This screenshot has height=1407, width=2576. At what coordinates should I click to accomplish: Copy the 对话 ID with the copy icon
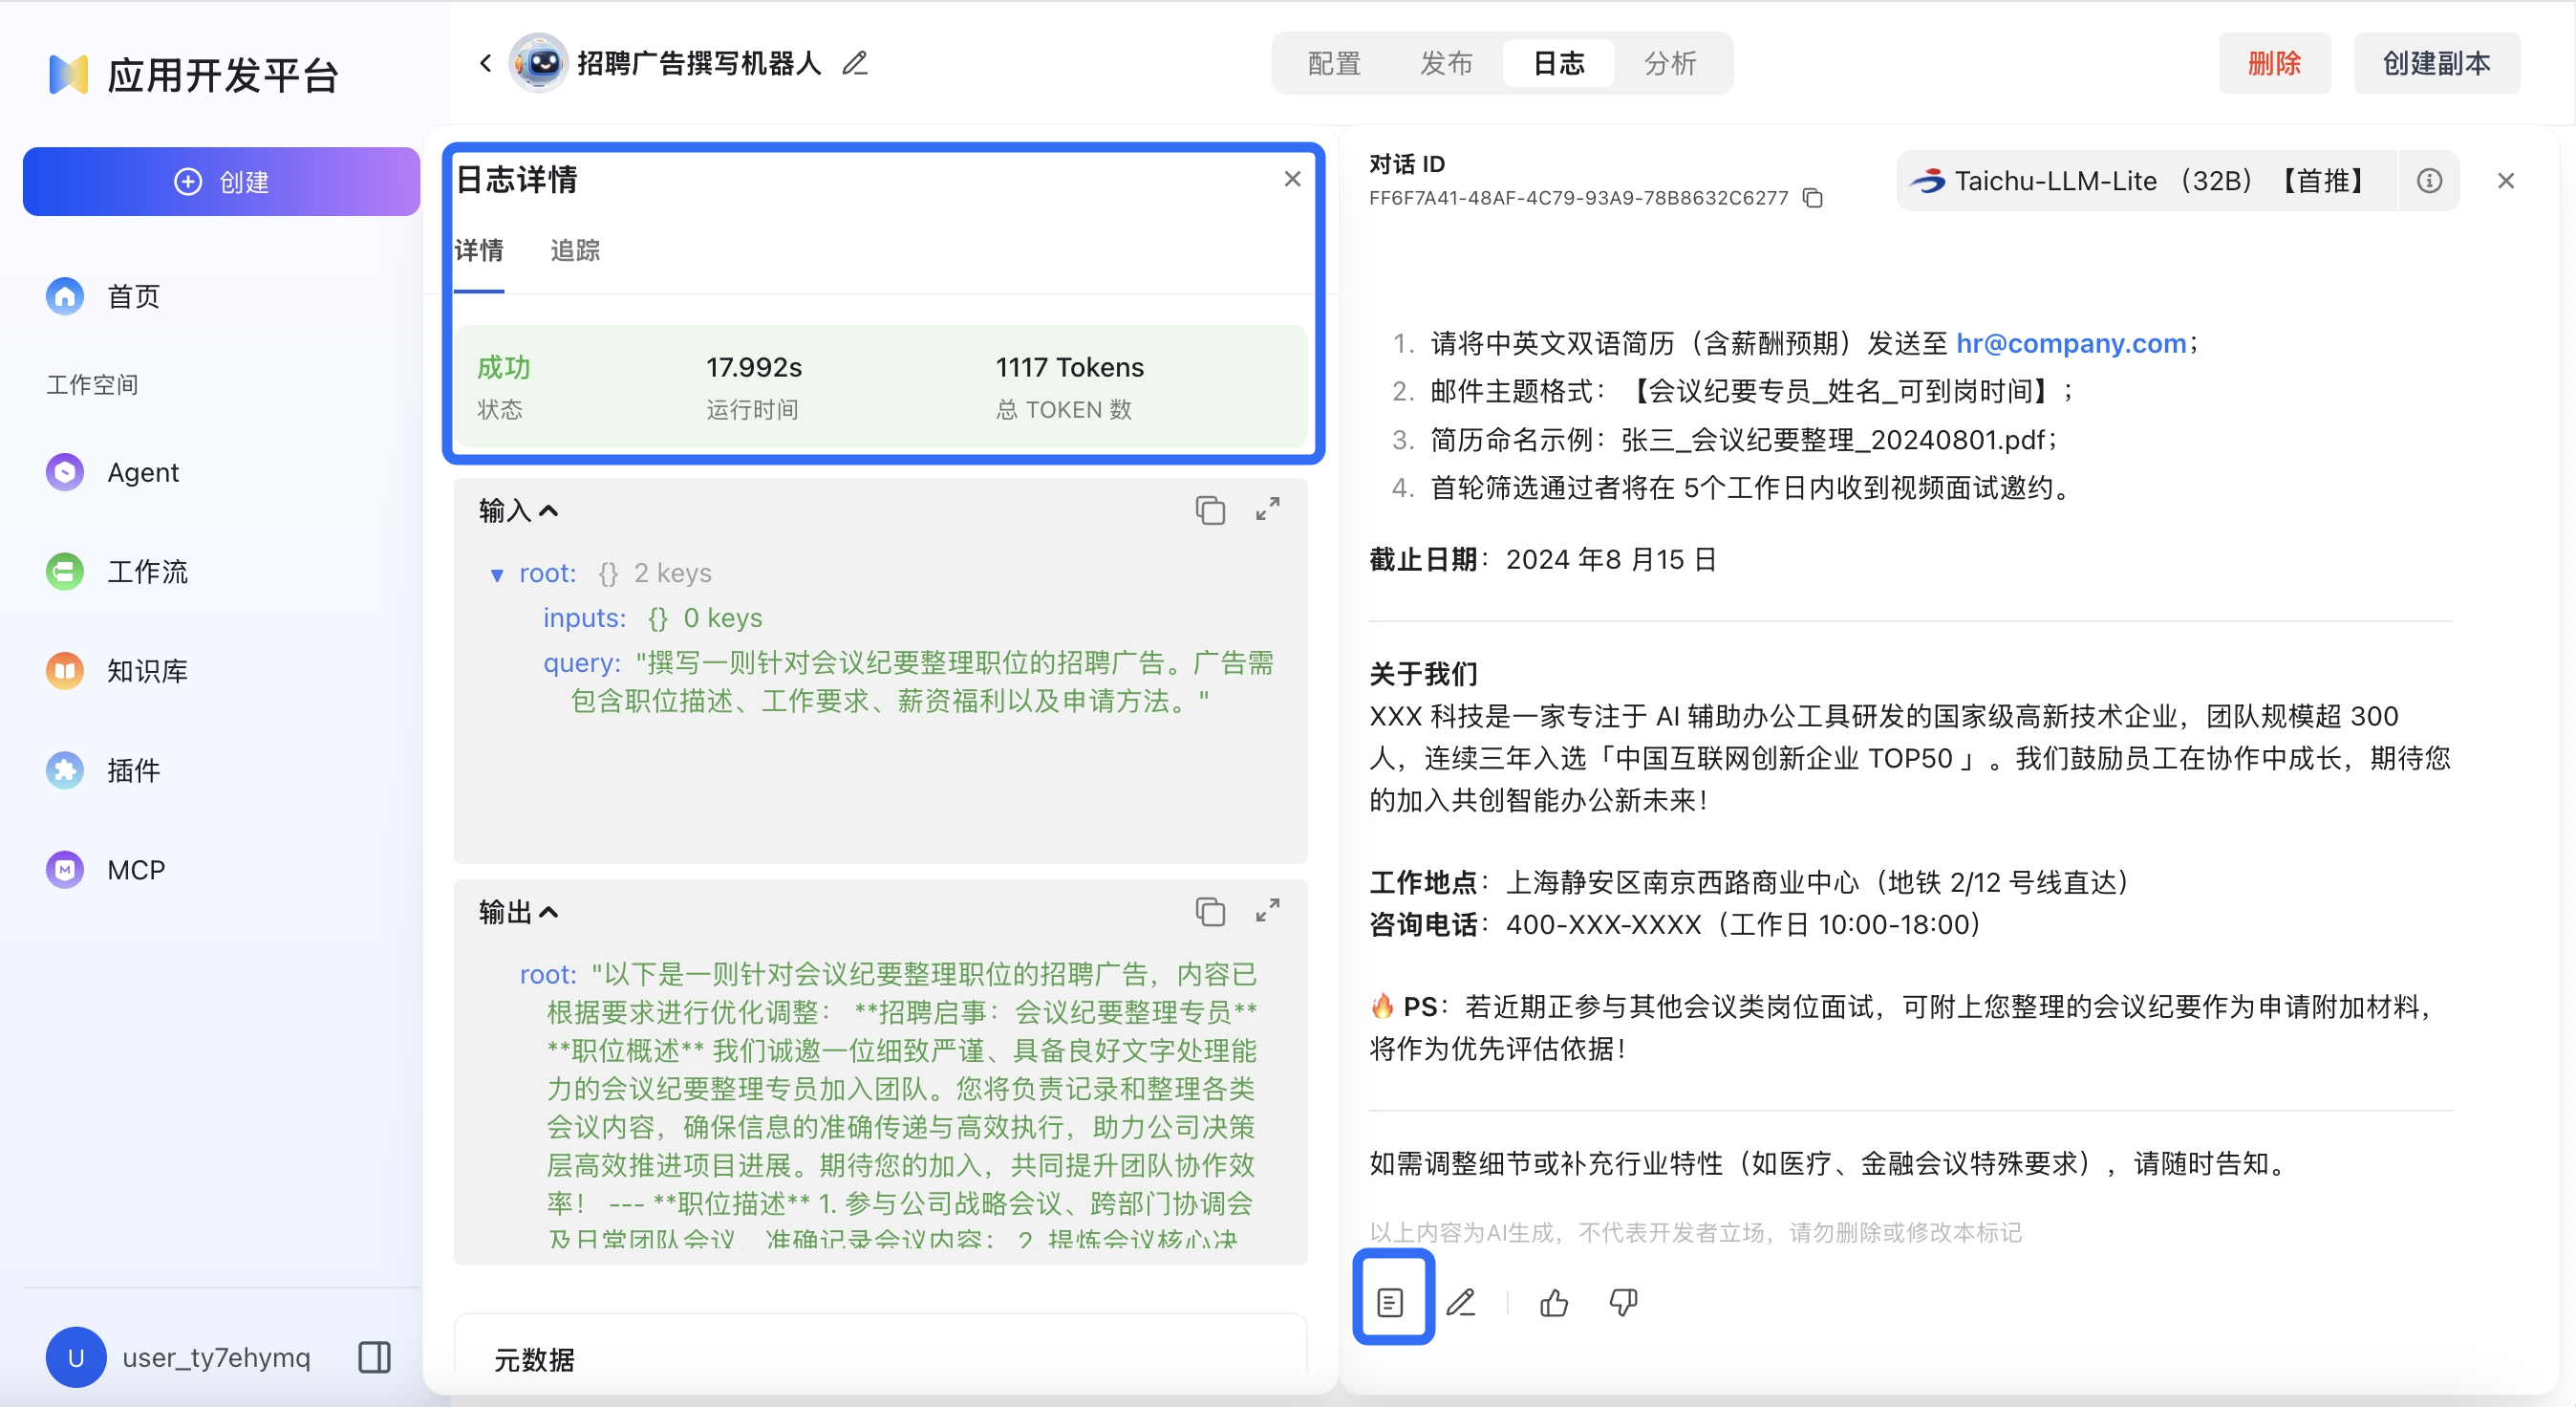1813,197
